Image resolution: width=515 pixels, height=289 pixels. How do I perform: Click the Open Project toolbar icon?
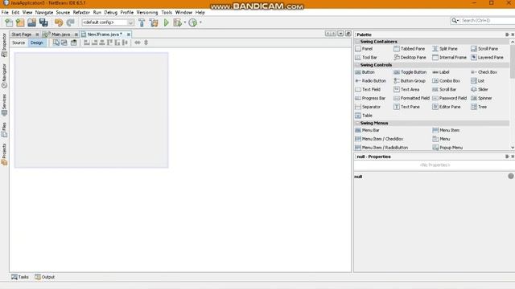(x=32, y=22)
